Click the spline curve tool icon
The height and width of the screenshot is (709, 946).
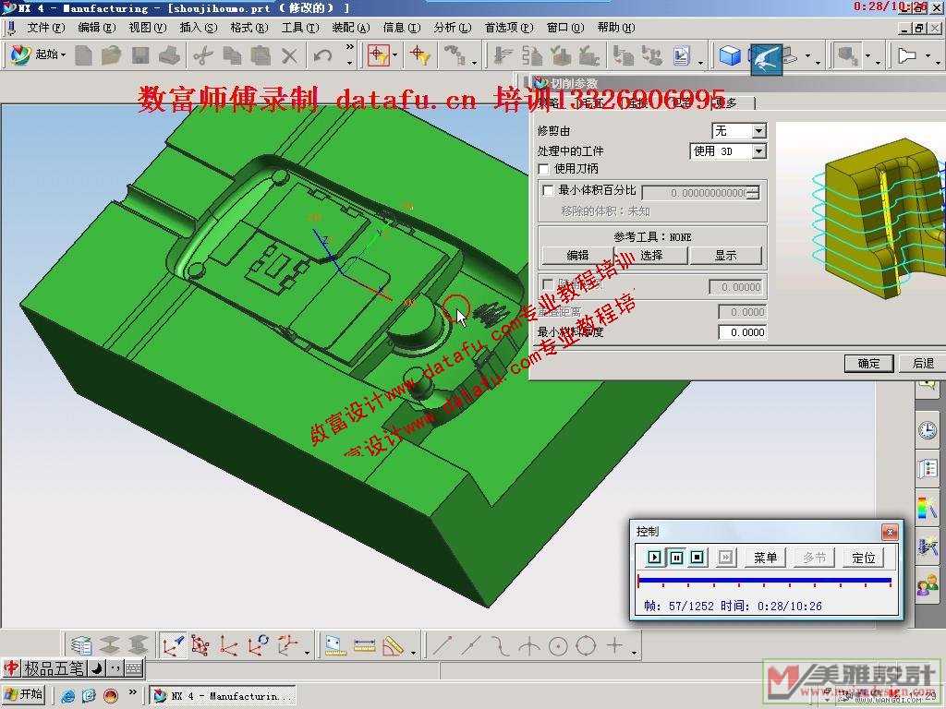(x=500, y=645)
